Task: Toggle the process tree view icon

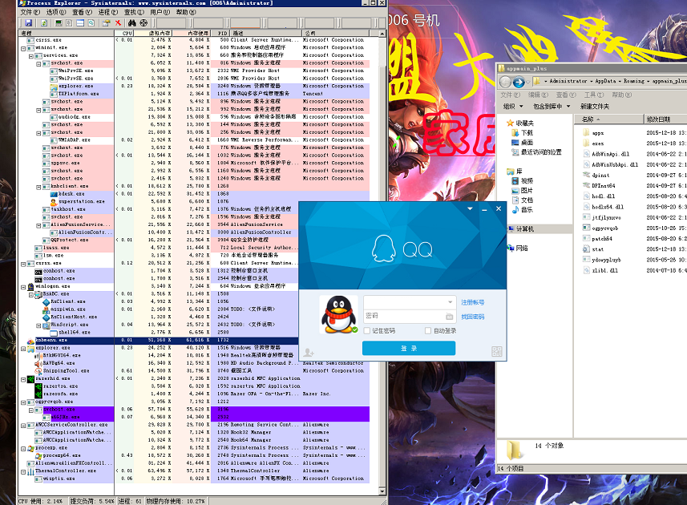Action: tap(69, 22)
